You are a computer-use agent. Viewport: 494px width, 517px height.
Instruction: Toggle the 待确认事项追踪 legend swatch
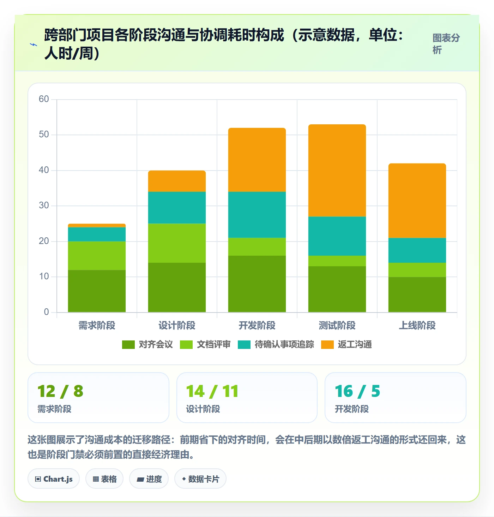244,345
